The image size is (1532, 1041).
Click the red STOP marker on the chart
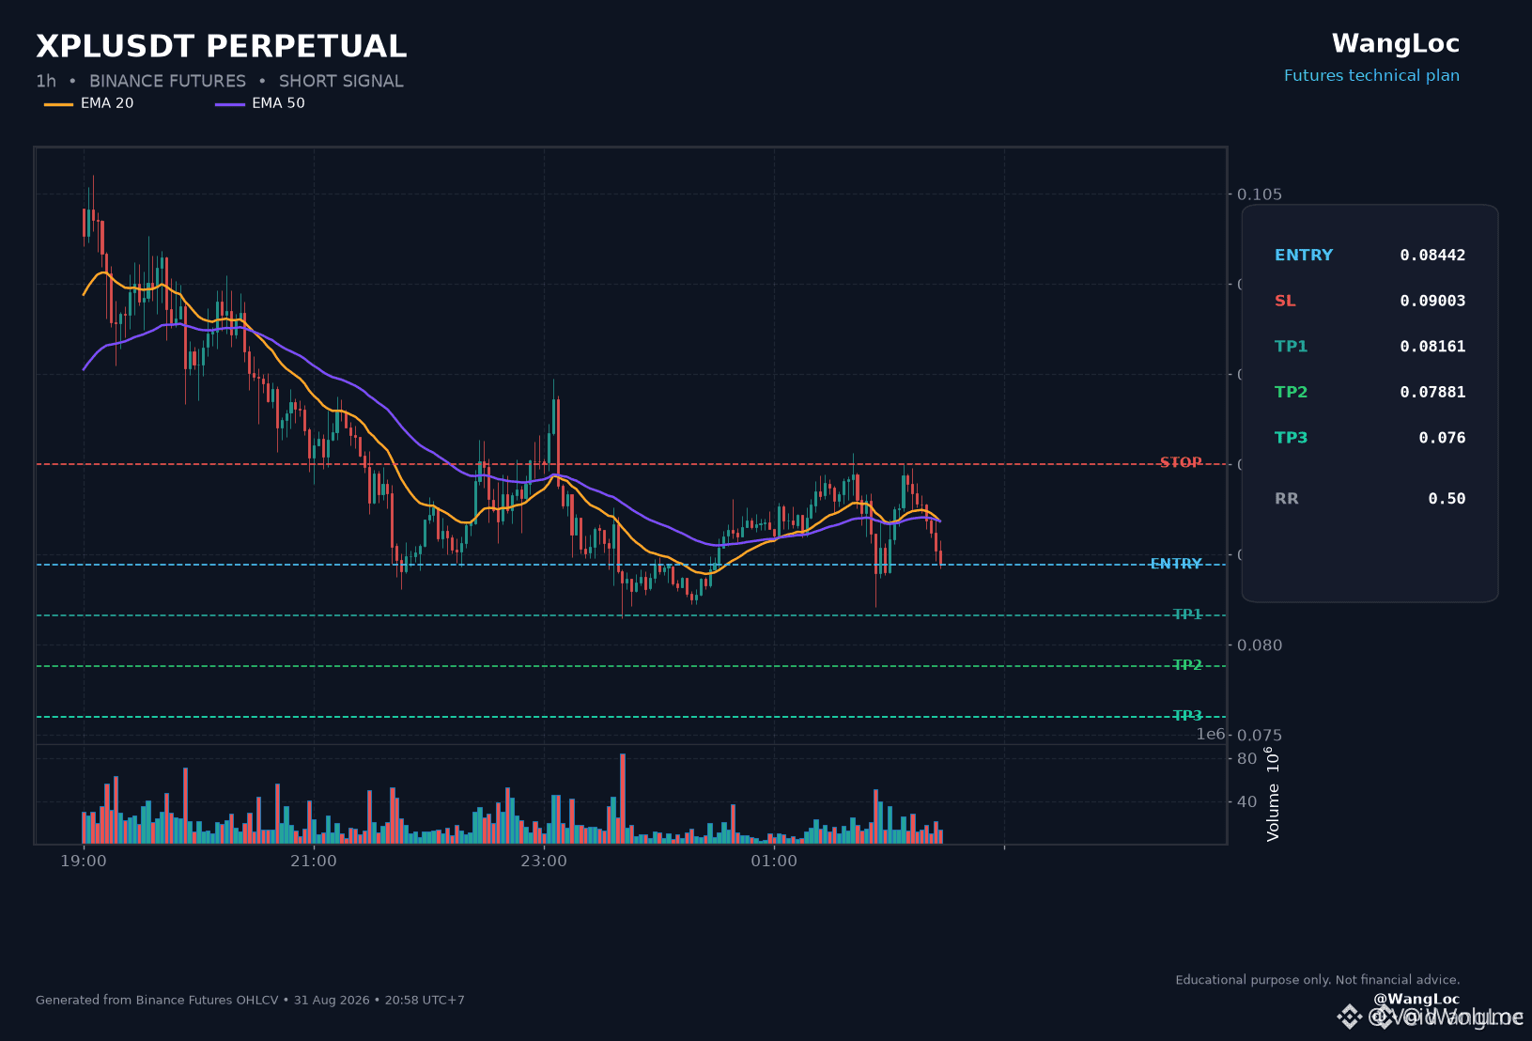1181,463
